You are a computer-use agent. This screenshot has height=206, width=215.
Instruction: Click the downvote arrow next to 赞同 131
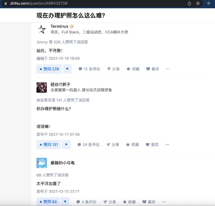click(66, 144)
